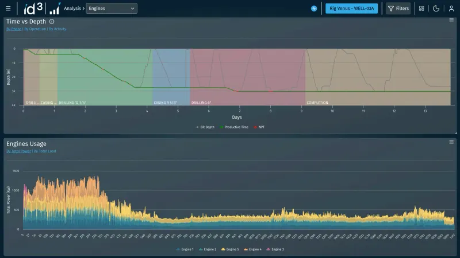Click the CASING 9 5/8" phase band
The width and height of the screenshot is (460, 258).
pos(171,77)
